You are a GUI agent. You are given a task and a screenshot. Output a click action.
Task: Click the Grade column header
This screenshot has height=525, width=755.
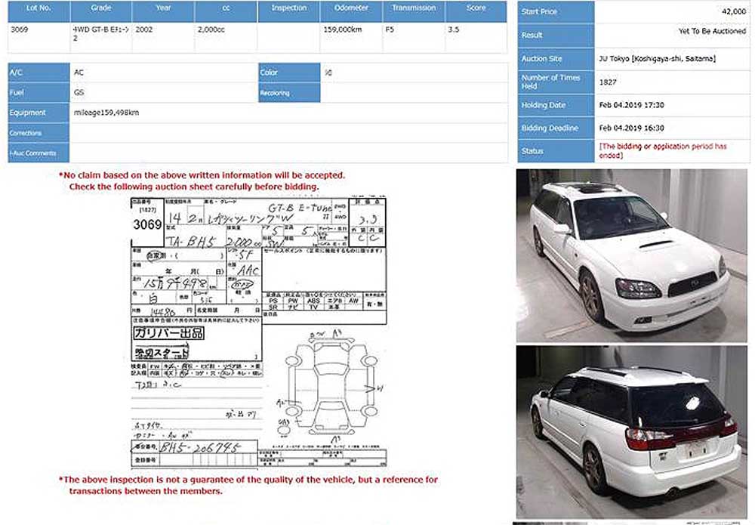pos(101,11)
